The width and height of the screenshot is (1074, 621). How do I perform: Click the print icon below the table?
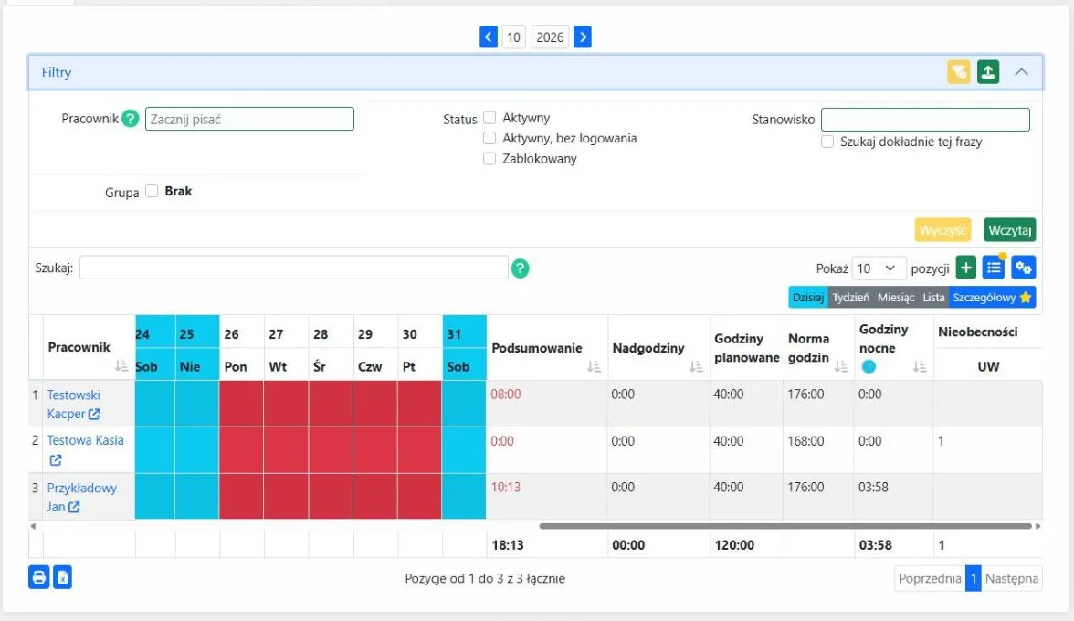tap(39, 577)
